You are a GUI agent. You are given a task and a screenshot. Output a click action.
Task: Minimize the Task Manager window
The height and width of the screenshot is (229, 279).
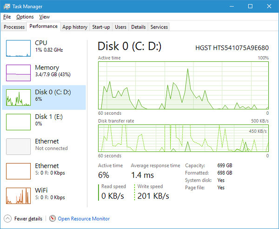point(232,7)
